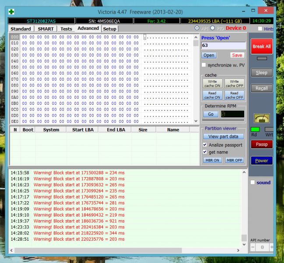This screenshot has height=263, width=284.
Task: Increase API number with plus button
Action: click(272, 247)
